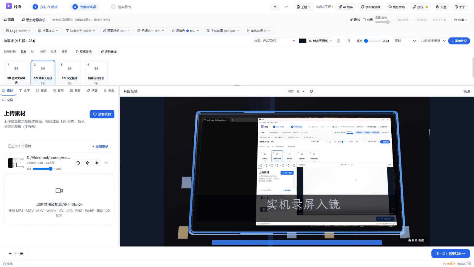
Task: Click the 添加片段 button
Action: pyautogui.click(x=459, y=41)
